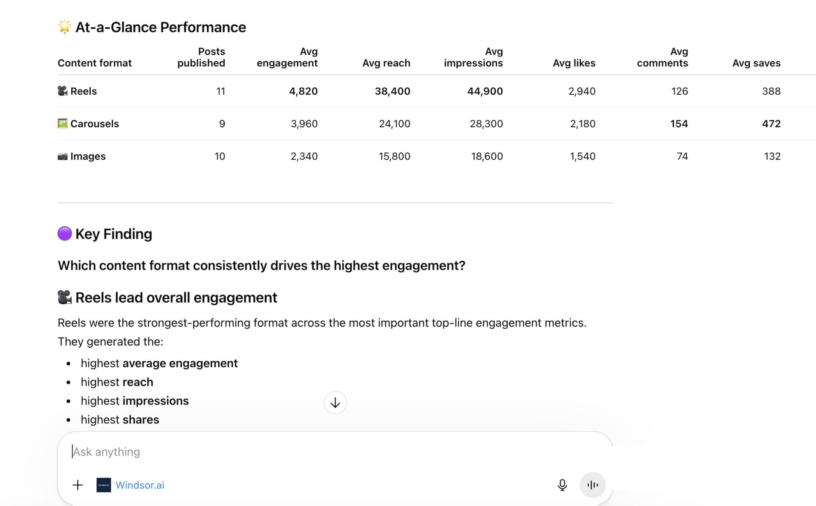Image resolution: width=816 pixels, height=506 pixels.
Task: Click Reels avg impressions value 44,900
Action: coord(485,91)
